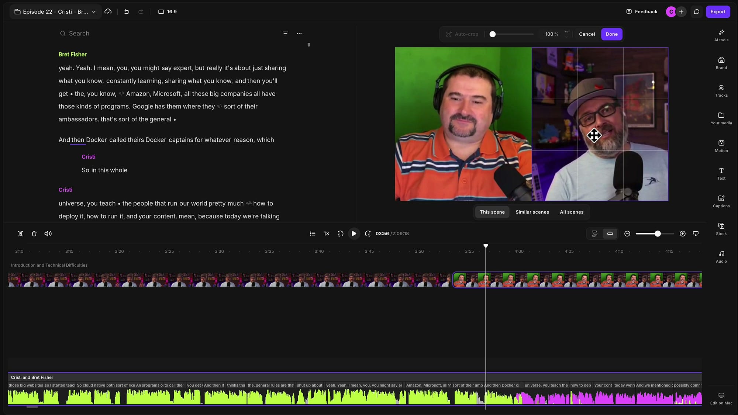Open the comments speech bubble icon
738x415 pixels.
[696, 12]
